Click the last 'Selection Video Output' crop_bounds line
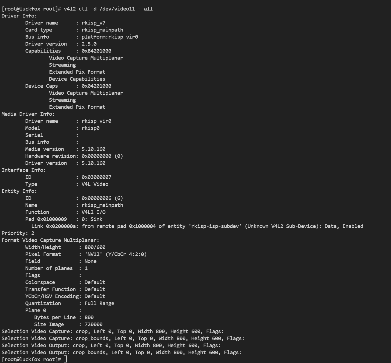 122,352
